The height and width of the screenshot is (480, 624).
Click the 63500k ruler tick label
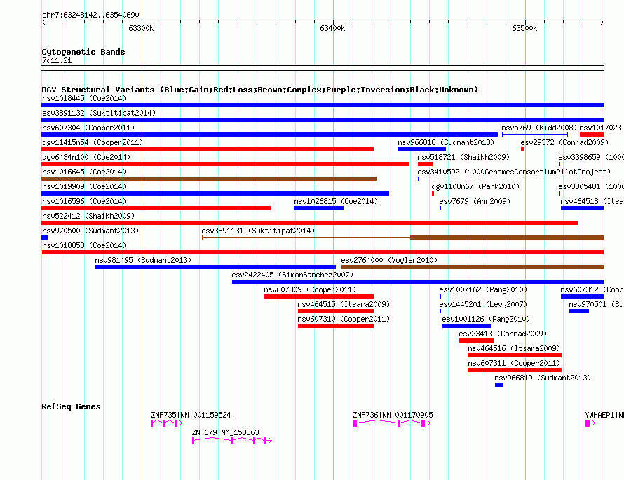pyautogui.click(x=524, y=28)
